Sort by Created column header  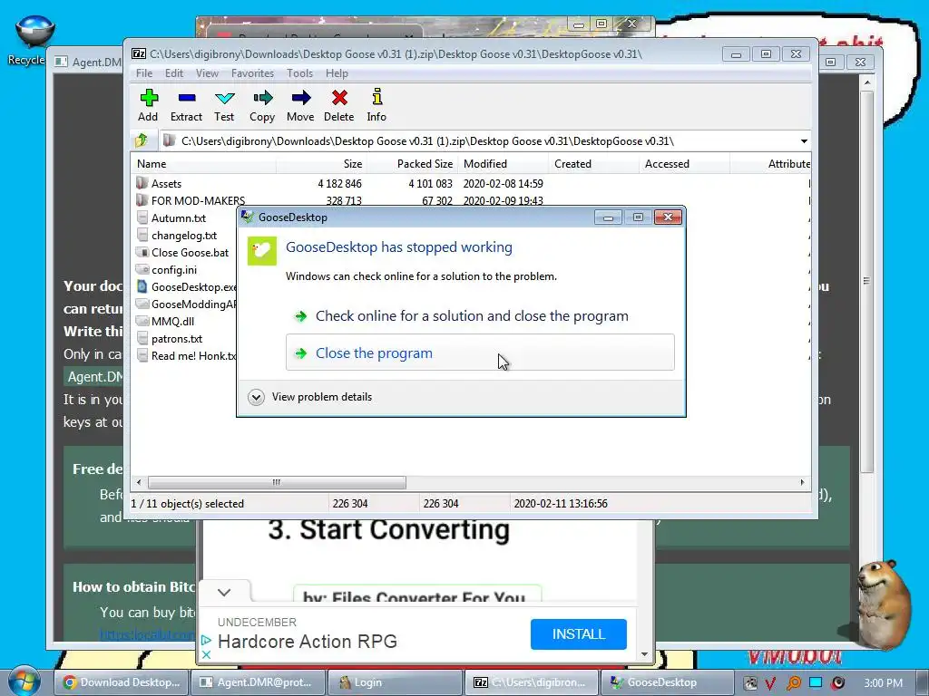click(593, 164)
